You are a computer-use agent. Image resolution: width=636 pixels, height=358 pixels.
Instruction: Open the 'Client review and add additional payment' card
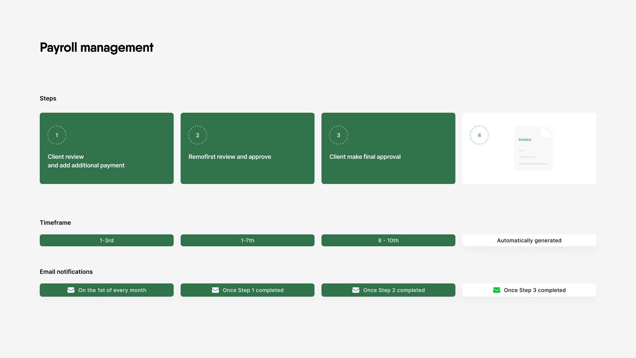click(x=107, y=148)
